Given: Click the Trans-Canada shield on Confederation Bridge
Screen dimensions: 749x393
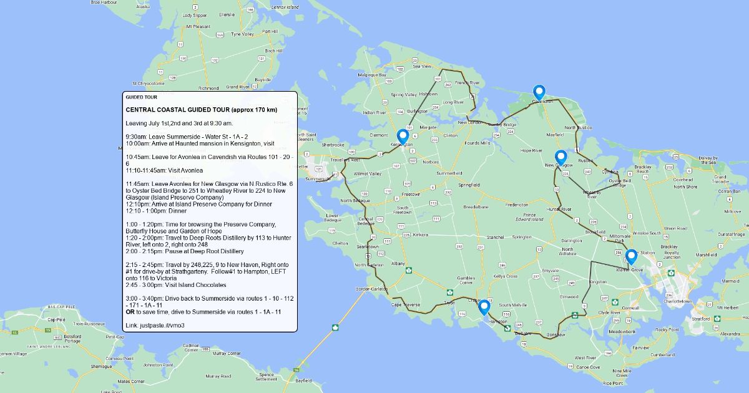Looking at the screenshot, I should tap(335, 327).
